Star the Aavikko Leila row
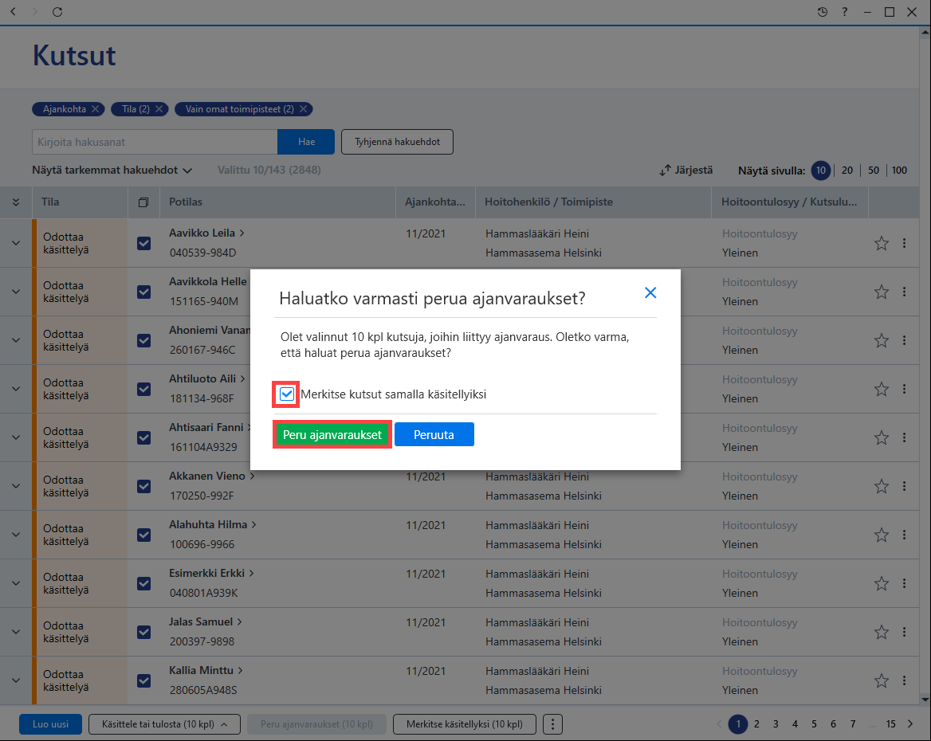Viewport: 931px width, 741px height. click(x=881, y=244)
